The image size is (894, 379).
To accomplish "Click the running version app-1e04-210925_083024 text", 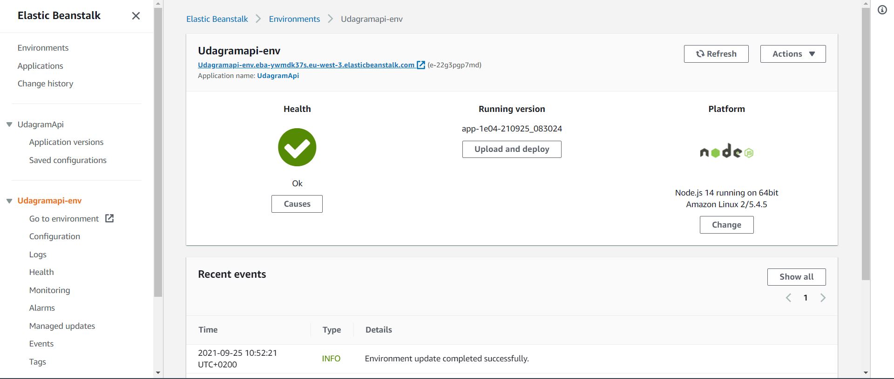I will click(512, 129).
